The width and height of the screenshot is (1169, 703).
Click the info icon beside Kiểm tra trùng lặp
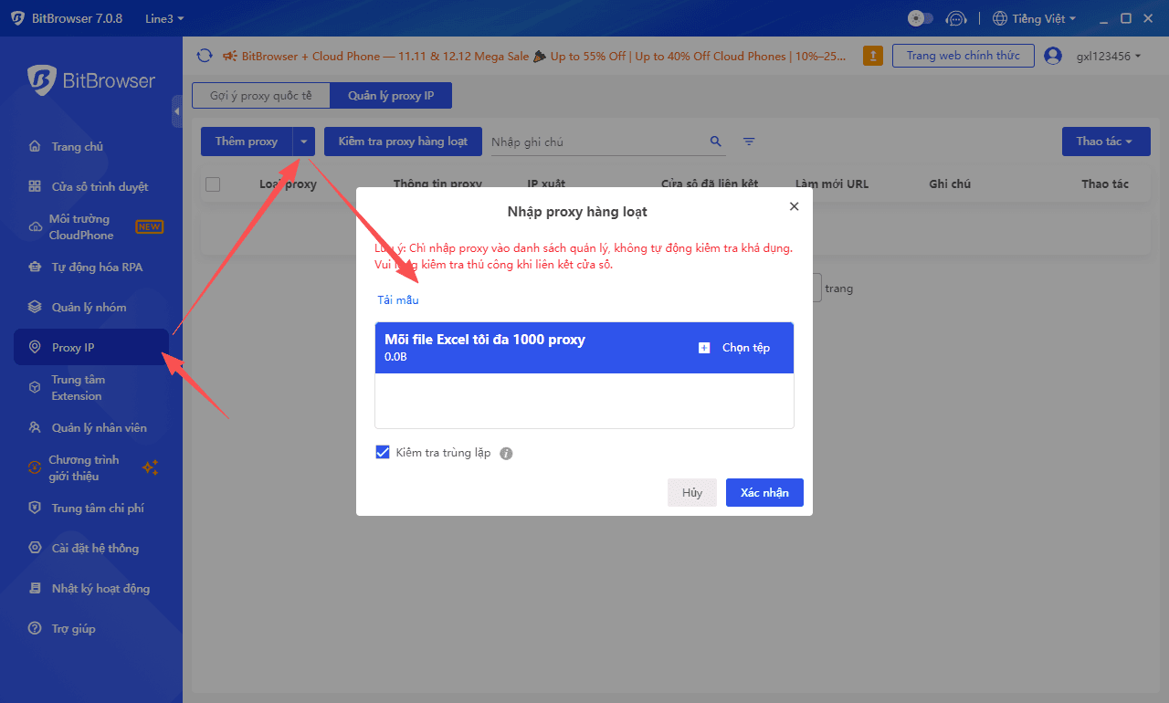(x=507, y=454)
